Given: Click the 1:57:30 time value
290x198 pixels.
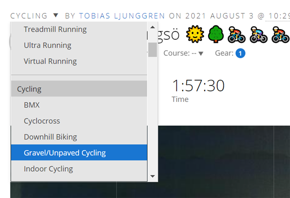Looking at the screenshot, I should (198, 86).
